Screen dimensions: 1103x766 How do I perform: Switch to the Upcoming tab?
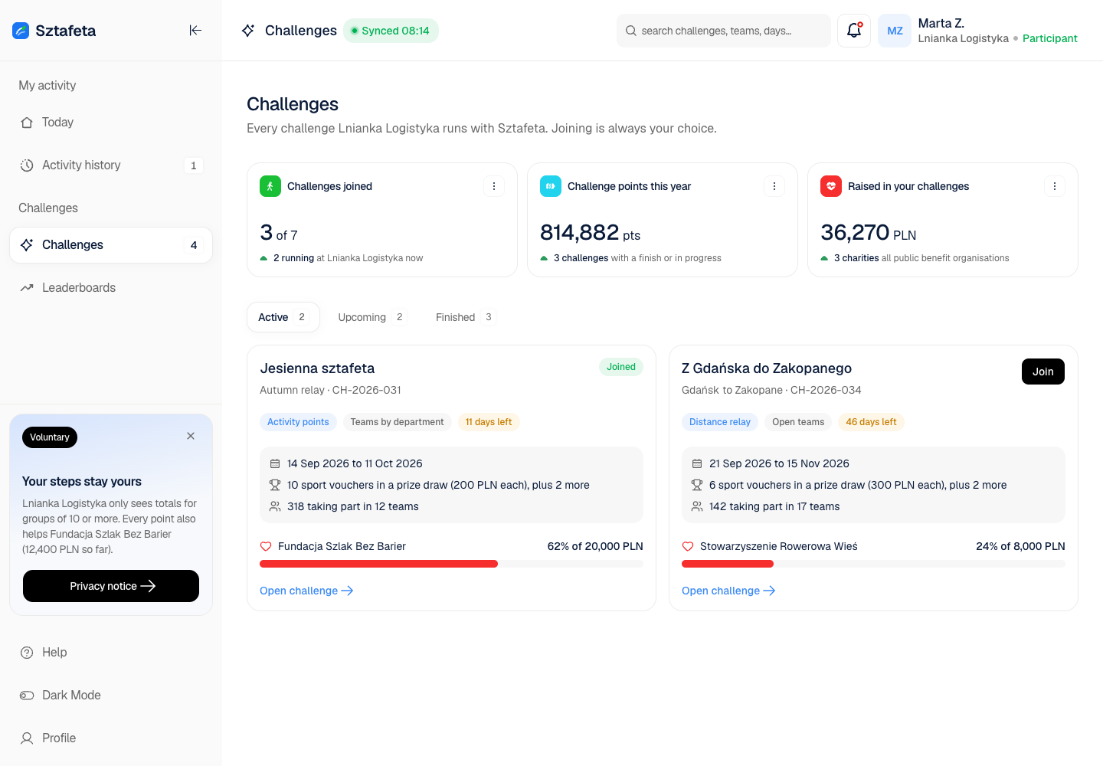371,317
